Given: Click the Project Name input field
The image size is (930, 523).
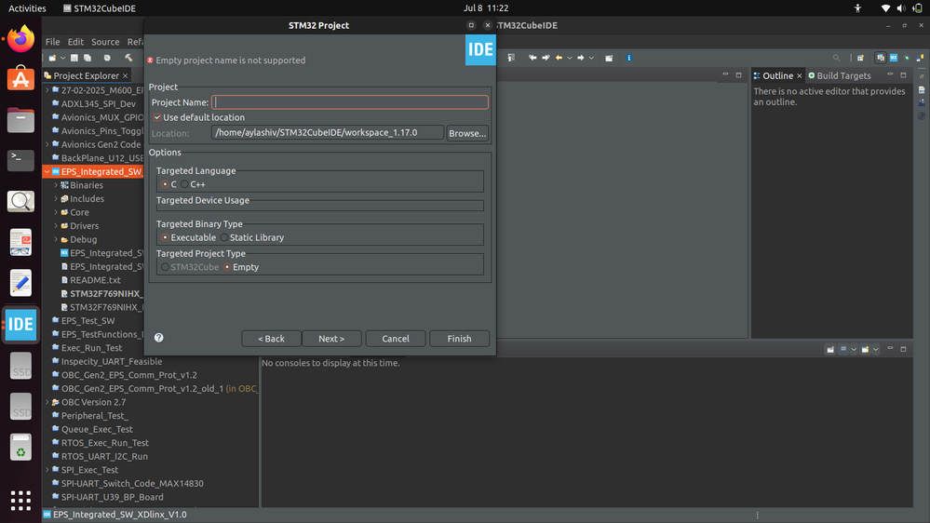Looking at the screenshot, I should tap(350, 102).
